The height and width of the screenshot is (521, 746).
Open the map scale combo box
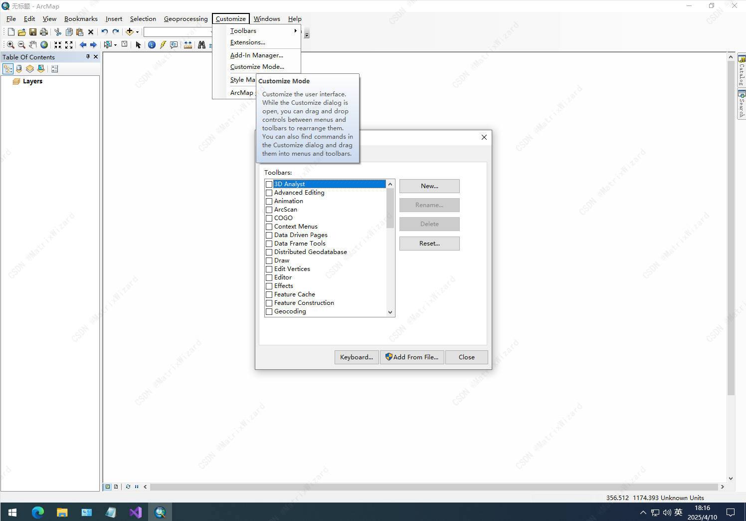(178, 32)
